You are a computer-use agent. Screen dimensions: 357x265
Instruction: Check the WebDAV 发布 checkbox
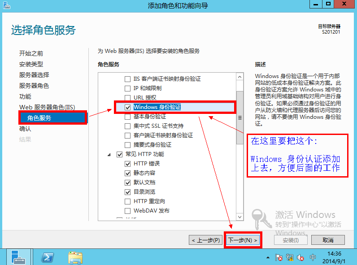pyautogui.click(x=127, y=211)
